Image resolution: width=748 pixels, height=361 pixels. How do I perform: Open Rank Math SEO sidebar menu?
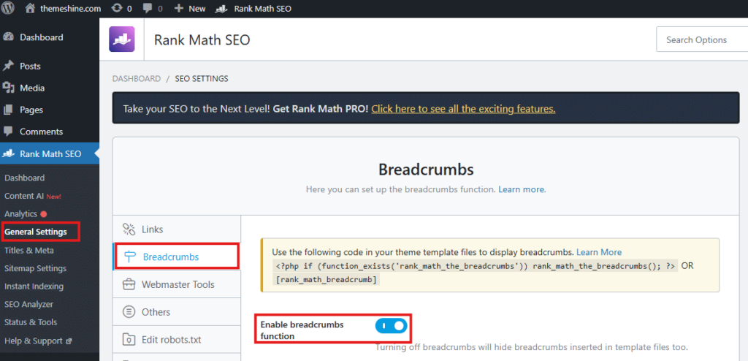[50, 153]
